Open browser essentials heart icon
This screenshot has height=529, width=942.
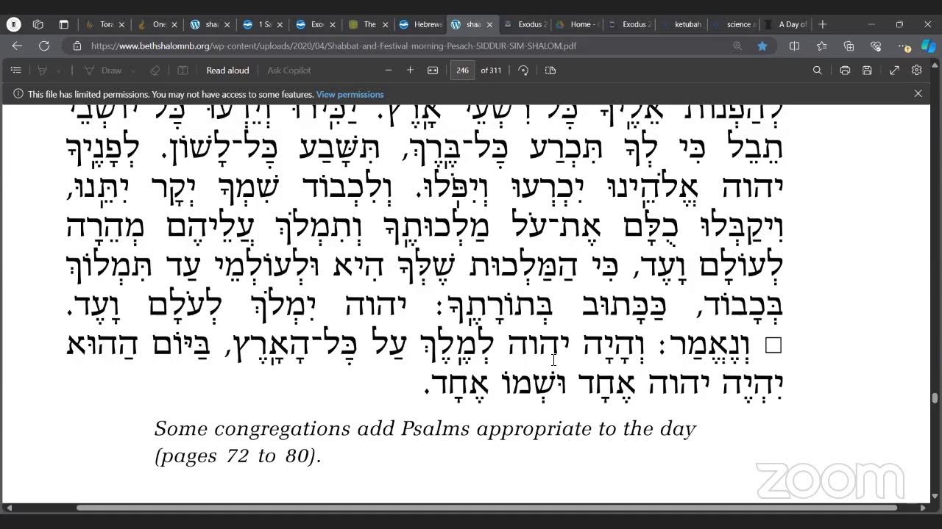[x=876, y=46]
